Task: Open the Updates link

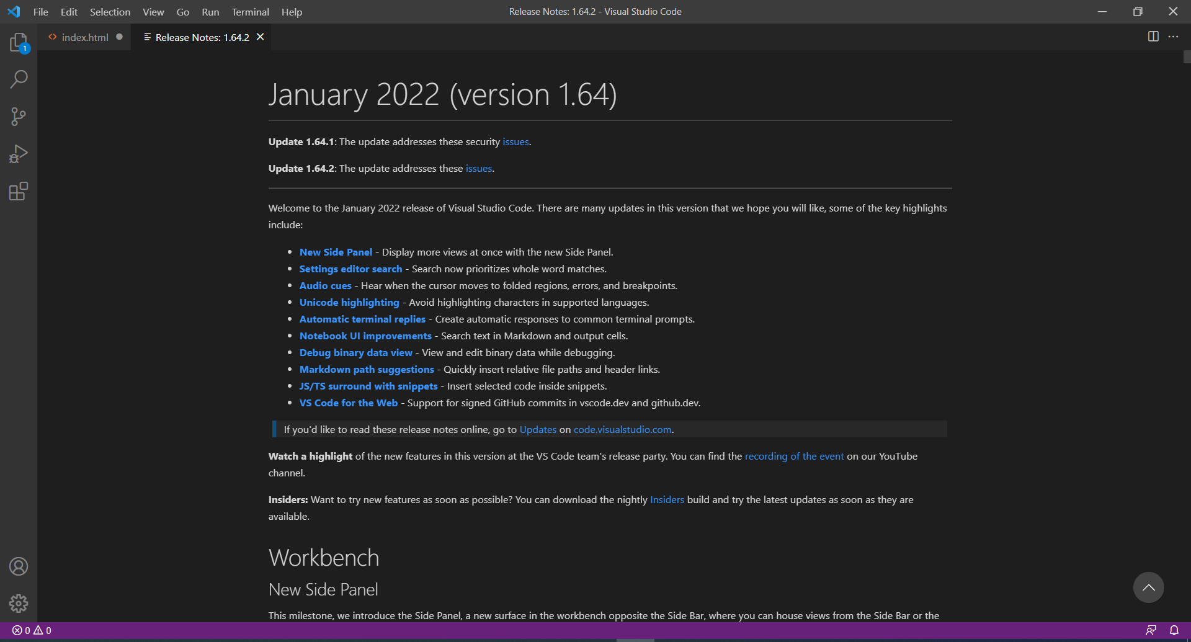Action: (538, 430)
